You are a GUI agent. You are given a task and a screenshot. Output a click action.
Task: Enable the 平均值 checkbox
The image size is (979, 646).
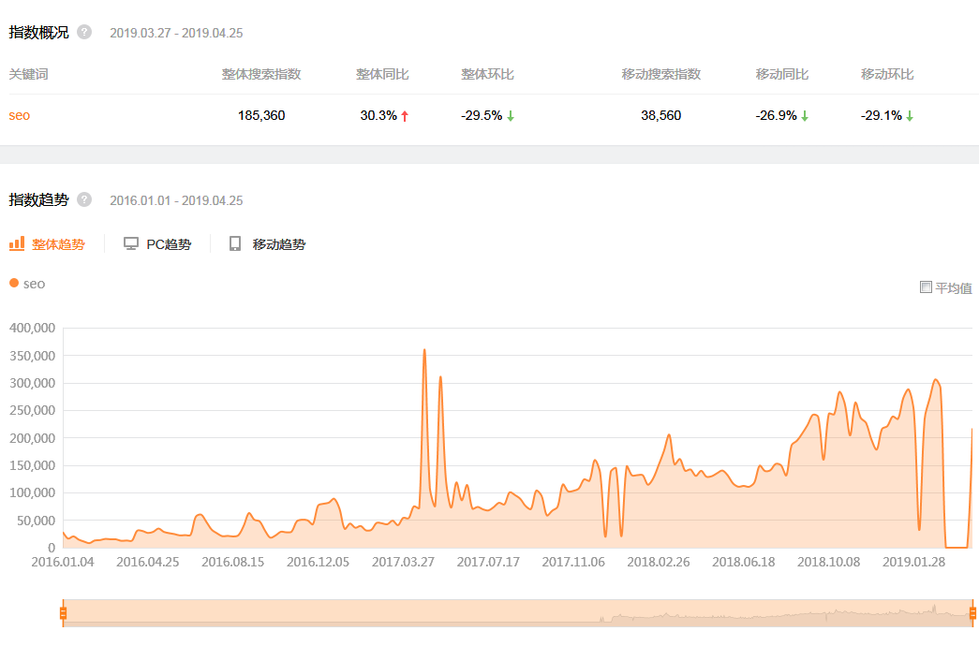[926, 287]
